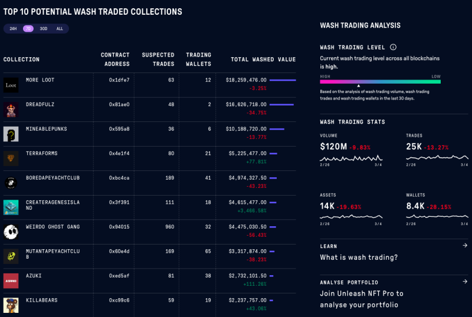Open the 'What is wash trading?' link
The width and height of the screenshot is (472, 317).
coord(359,257)
